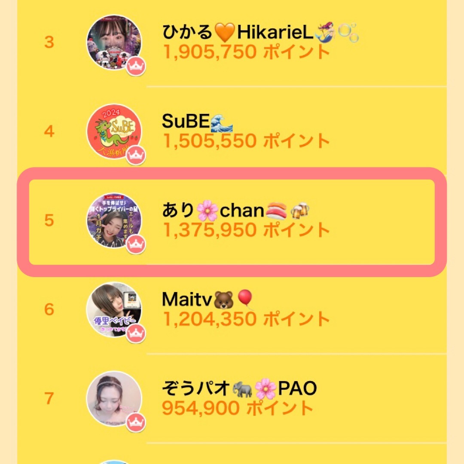Click the 954,900 ポイント score

(x=238, y=408)
